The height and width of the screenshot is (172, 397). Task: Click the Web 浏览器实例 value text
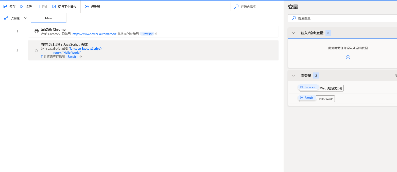pyautogui.click(x=331, y=88)
